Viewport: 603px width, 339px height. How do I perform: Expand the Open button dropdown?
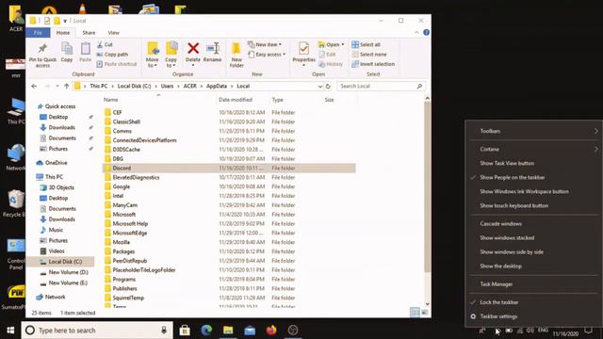point(343,44)
